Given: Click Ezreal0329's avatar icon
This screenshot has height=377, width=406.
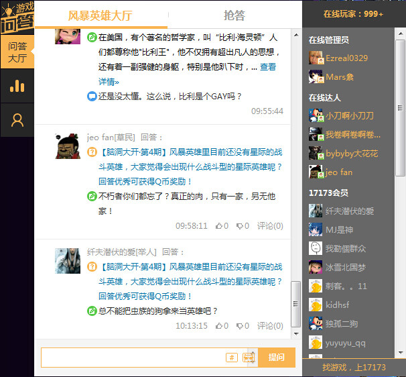Looking at the screenshot, I should [x=316, y=58].
